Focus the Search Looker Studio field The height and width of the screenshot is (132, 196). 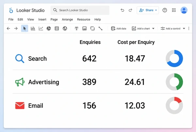coord(80,10)
